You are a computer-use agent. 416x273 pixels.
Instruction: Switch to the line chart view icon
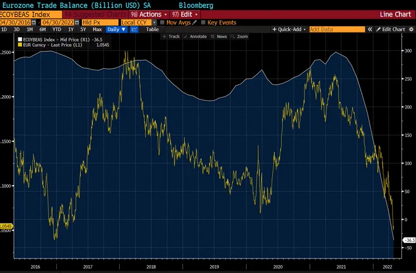(134, 29)
